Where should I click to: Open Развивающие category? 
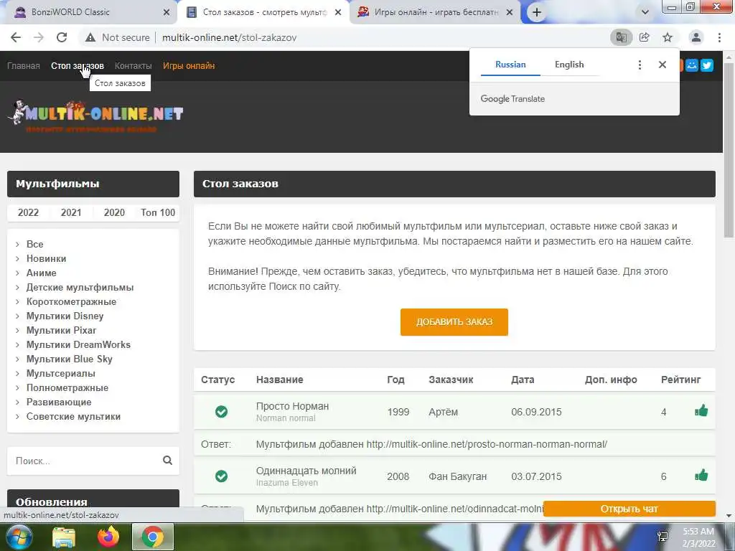(x=59, y=402)
